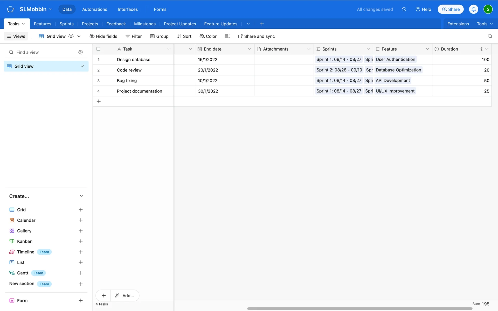Viewport: 498px width, 311px height.
Task: Switch to the Milestones table tab
Action: (145, 24)
